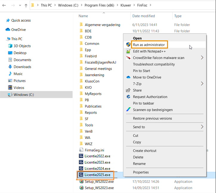The image size is (216, 193).
Task: Select Properties from the context menu
Action: tap(141, 172)
